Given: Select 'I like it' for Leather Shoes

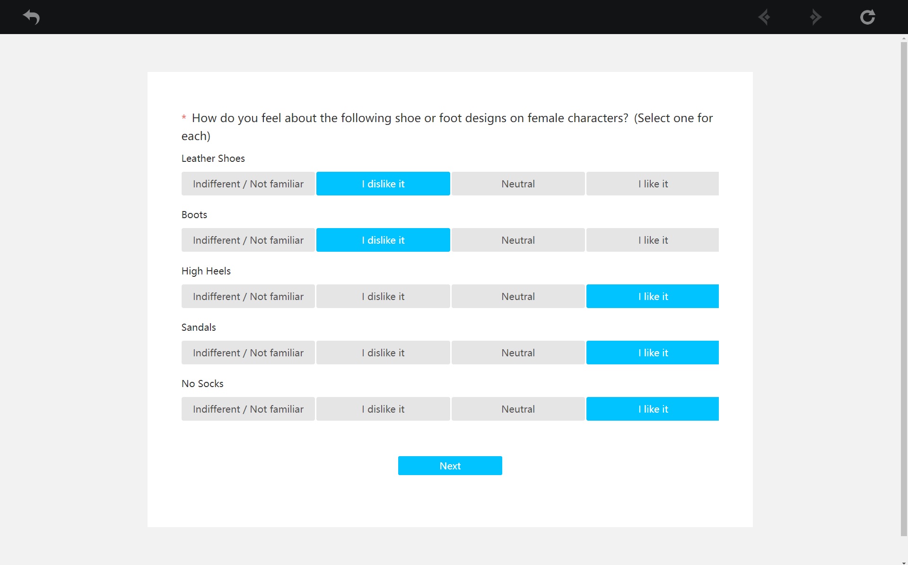Looking at the screenshot, I should pyautogui.click(x=652, y=184).
